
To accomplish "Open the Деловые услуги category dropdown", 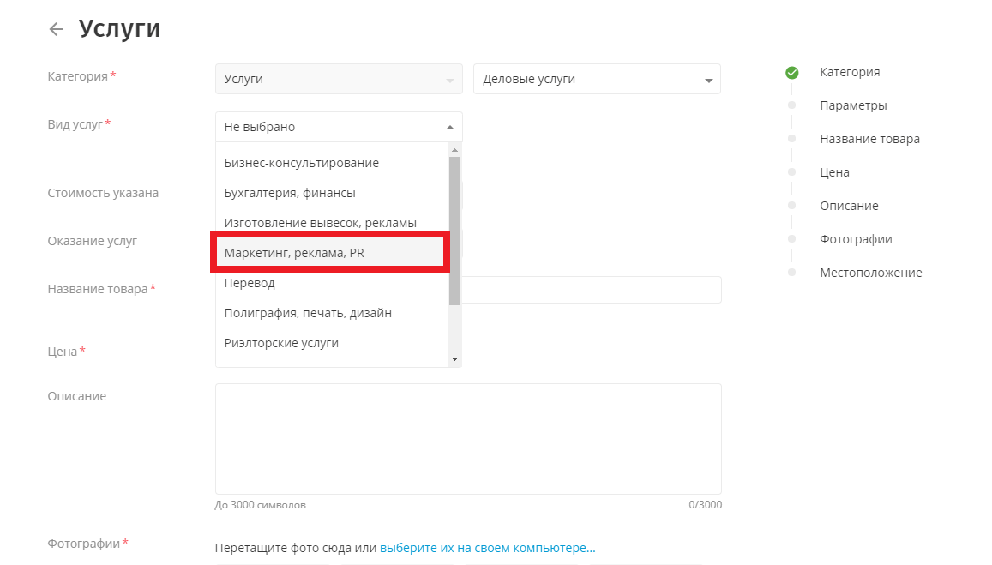I will 597,79.
